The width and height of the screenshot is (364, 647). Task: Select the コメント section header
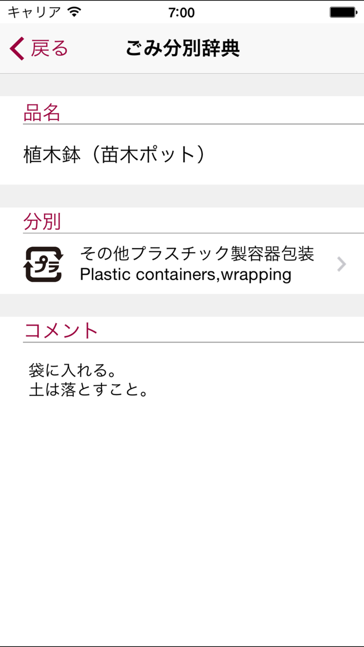[60, 329]
